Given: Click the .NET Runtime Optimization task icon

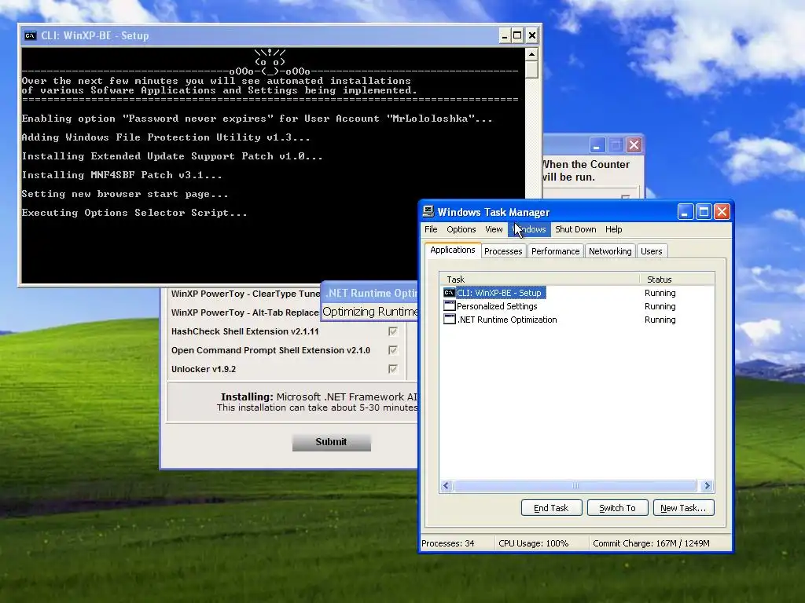Looking at the screenshot, I should tap(449, 320).
